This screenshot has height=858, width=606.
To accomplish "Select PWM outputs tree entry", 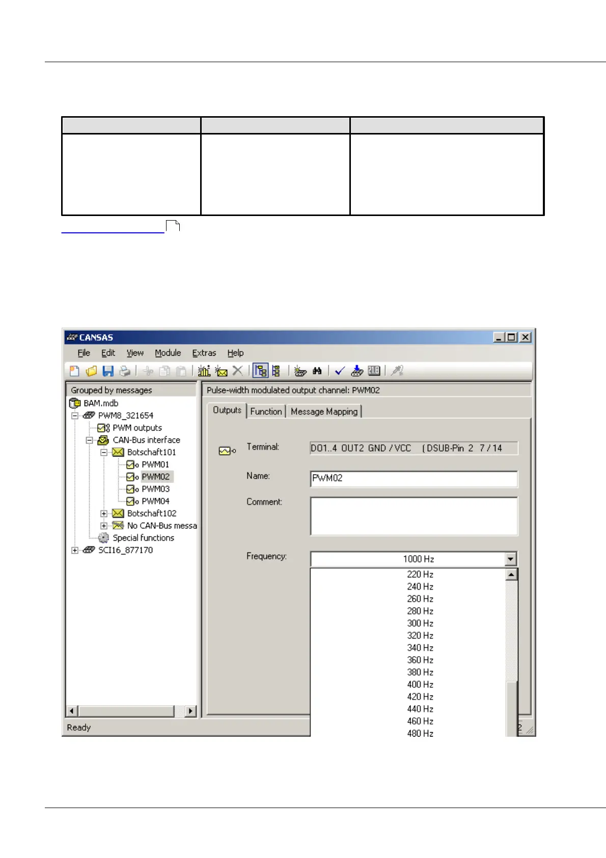I will click(x=137, y=427).
